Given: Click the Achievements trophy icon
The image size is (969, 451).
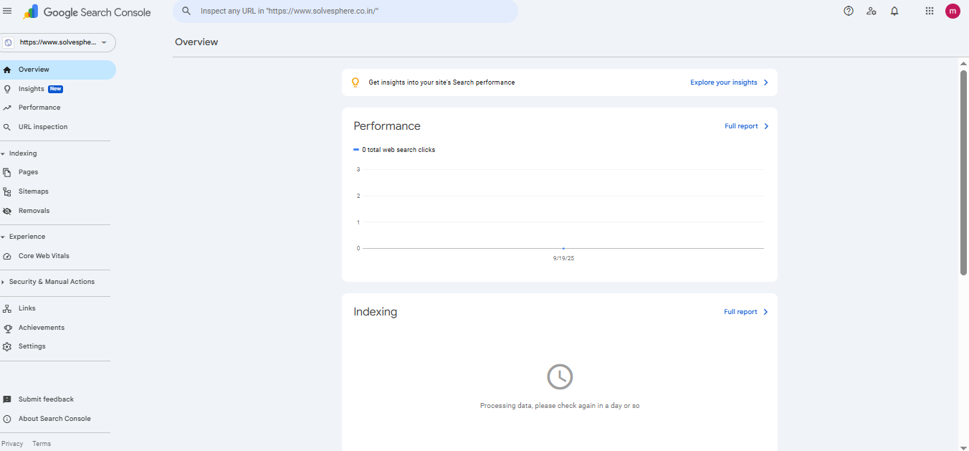Looking at the screenshot, I should click(x=7, y=328).
